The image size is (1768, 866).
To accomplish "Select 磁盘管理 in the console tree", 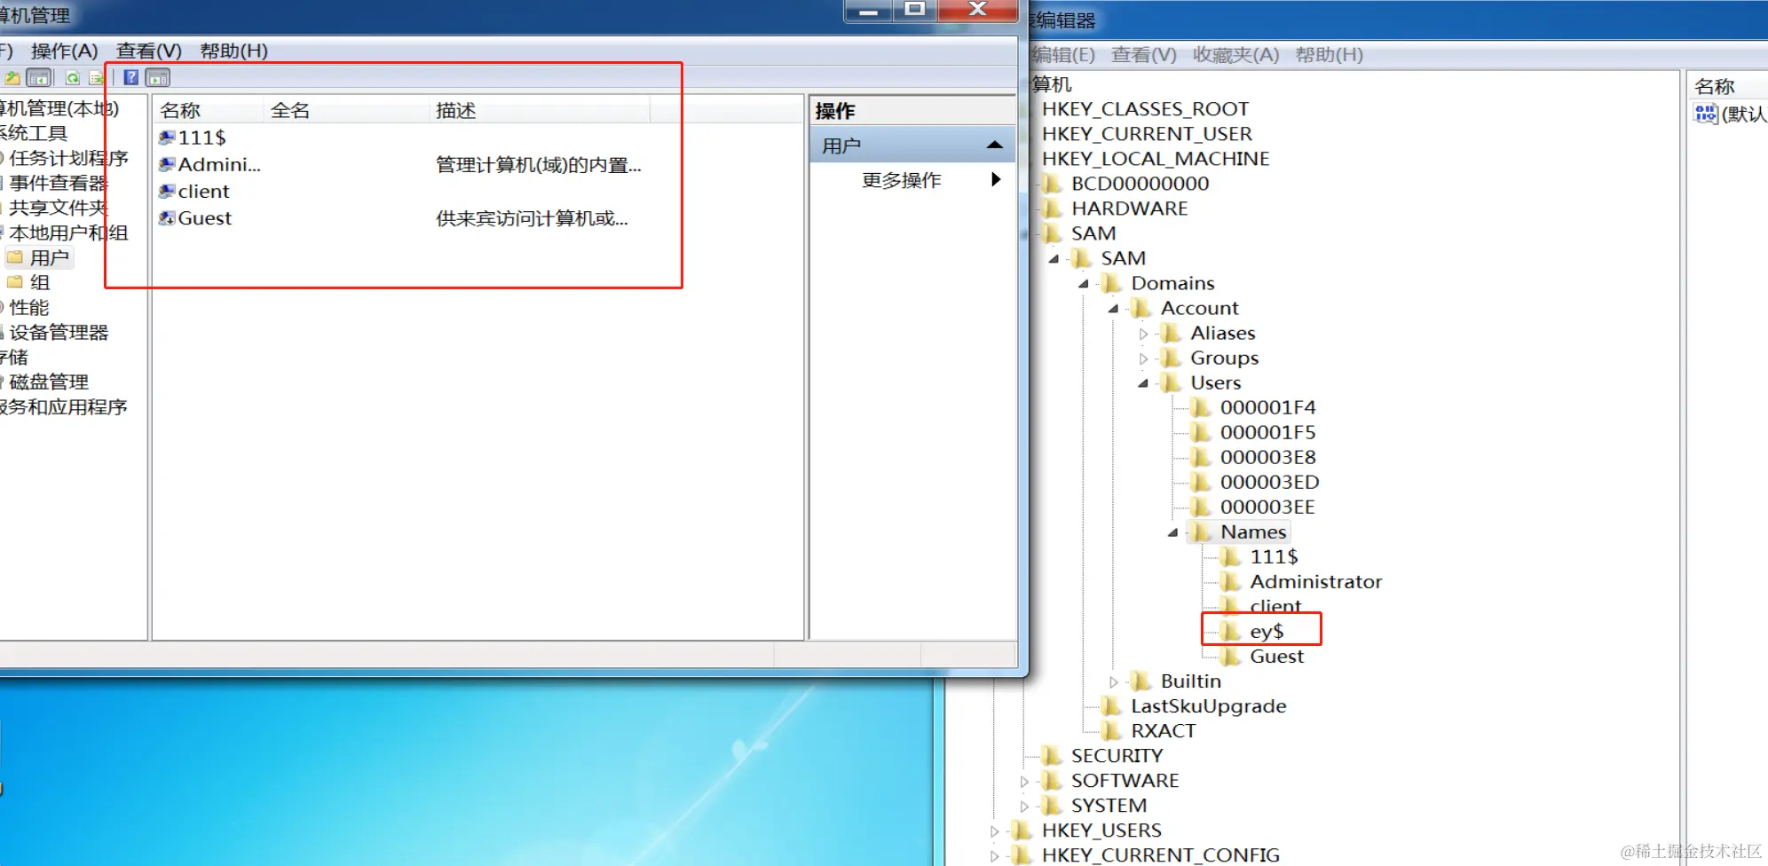I will click(x=48, y=382).
